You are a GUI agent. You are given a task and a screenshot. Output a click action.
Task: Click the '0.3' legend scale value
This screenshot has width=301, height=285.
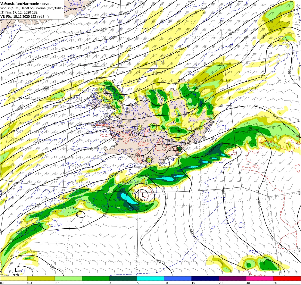[x=30, y=283]
